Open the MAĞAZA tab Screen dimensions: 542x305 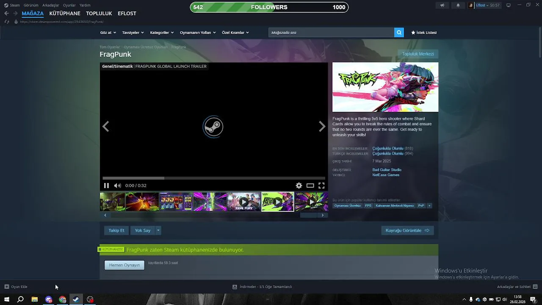pos(33,14)
